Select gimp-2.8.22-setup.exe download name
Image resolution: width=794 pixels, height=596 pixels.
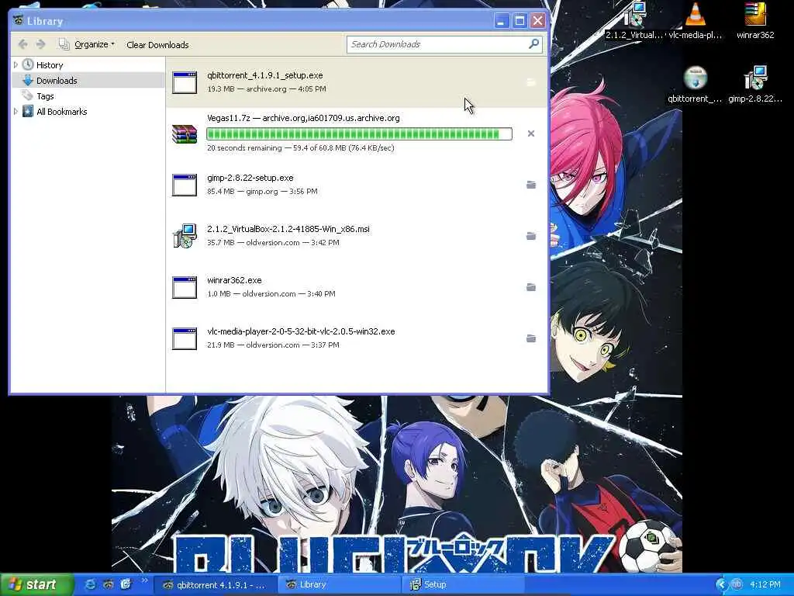tap(250, 178)
